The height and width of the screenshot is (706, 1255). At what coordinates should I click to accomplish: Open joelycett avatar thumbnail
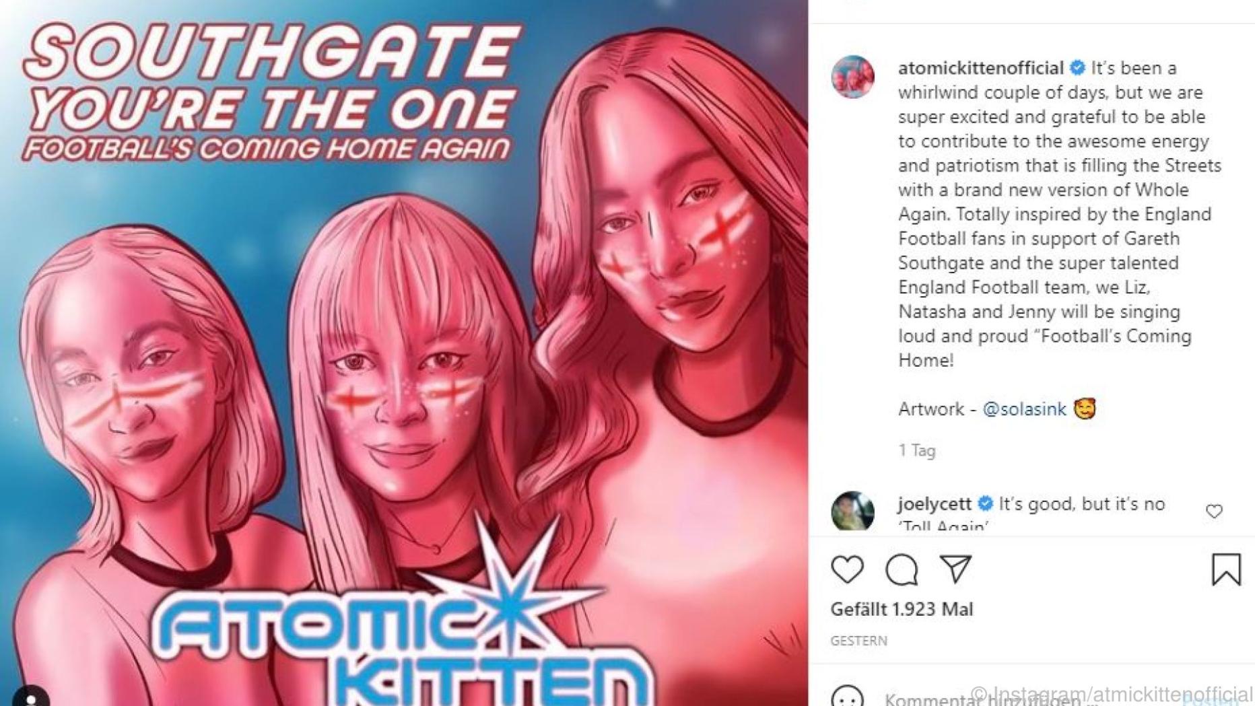[x=852, y=511]
